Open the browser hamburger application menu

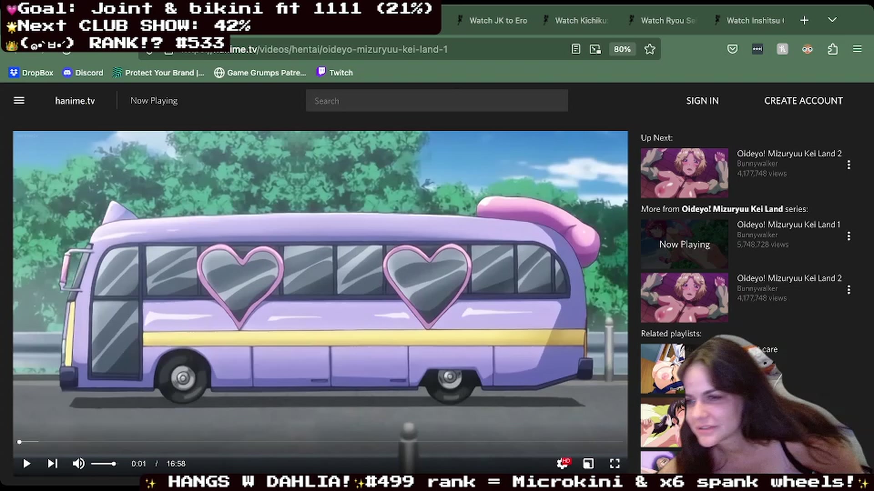coord(857,49)
